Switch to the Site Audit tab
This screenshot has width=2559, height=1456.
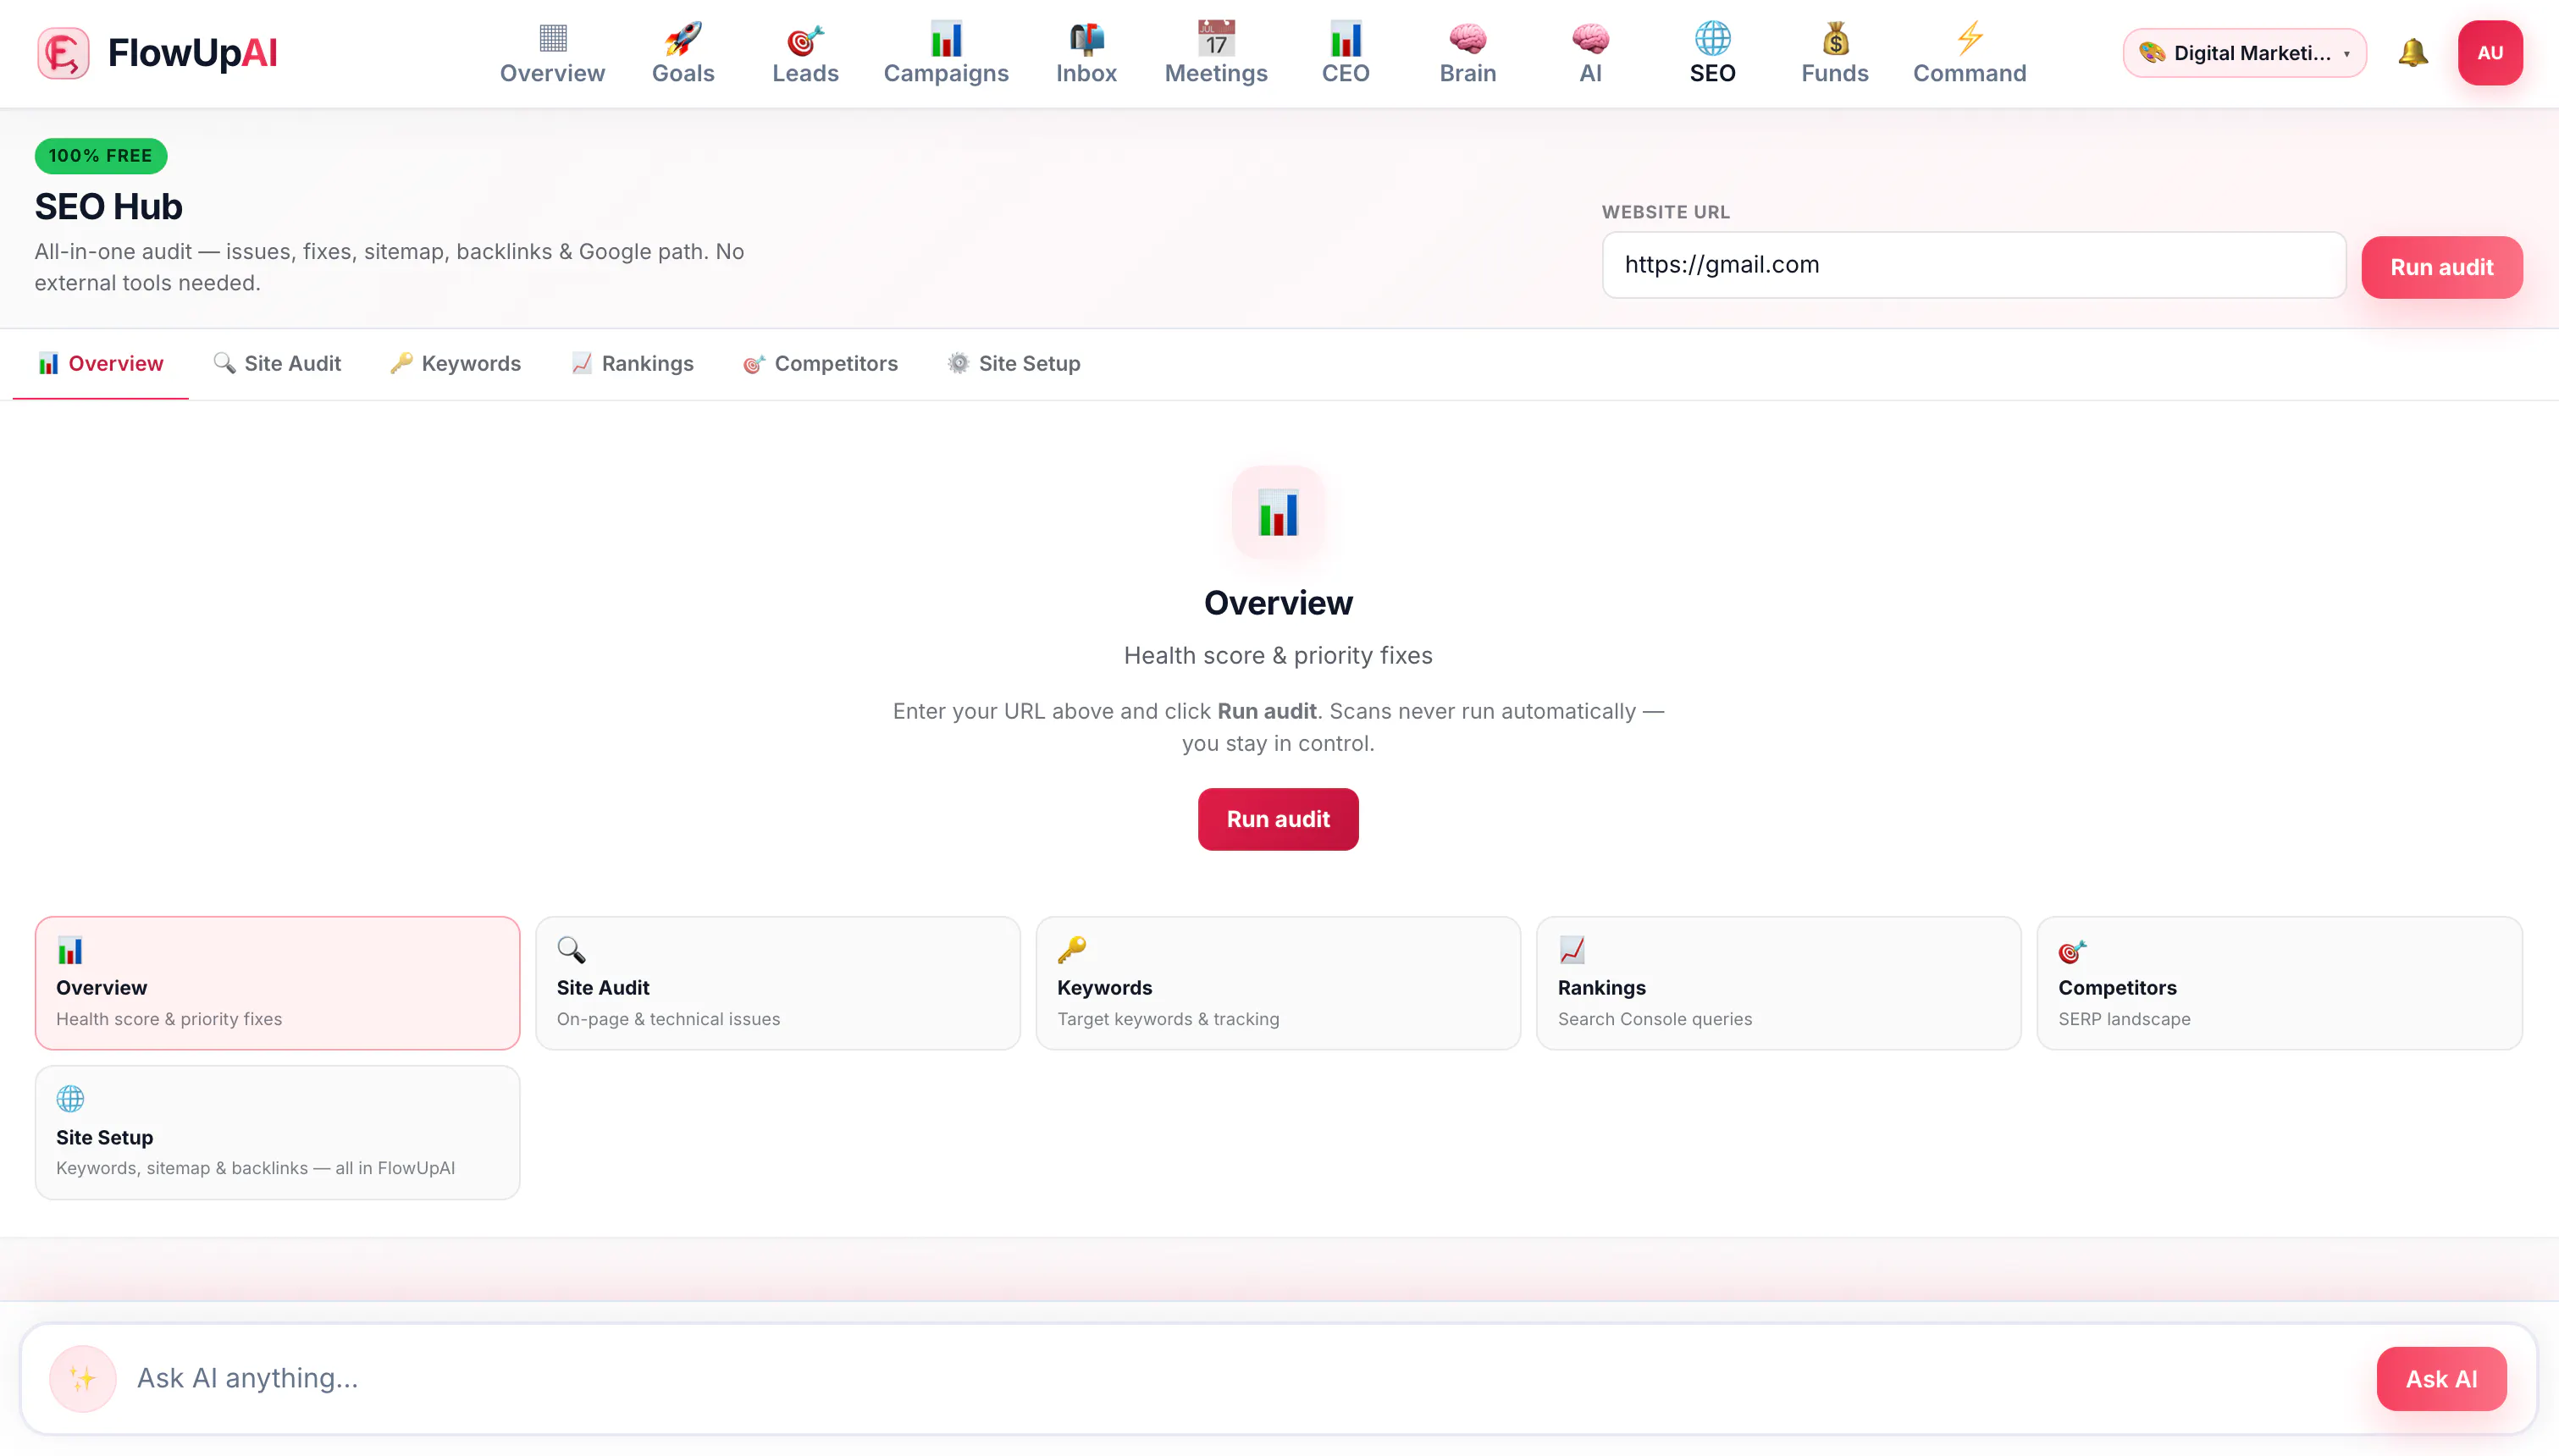[x=277, y=364]
